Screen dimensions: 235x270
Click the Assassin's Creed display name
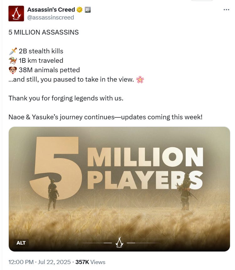[51, 10]
